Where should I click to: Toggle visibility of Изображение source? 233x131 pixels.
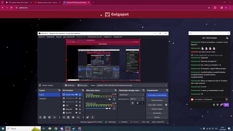(x=76, y=98)
